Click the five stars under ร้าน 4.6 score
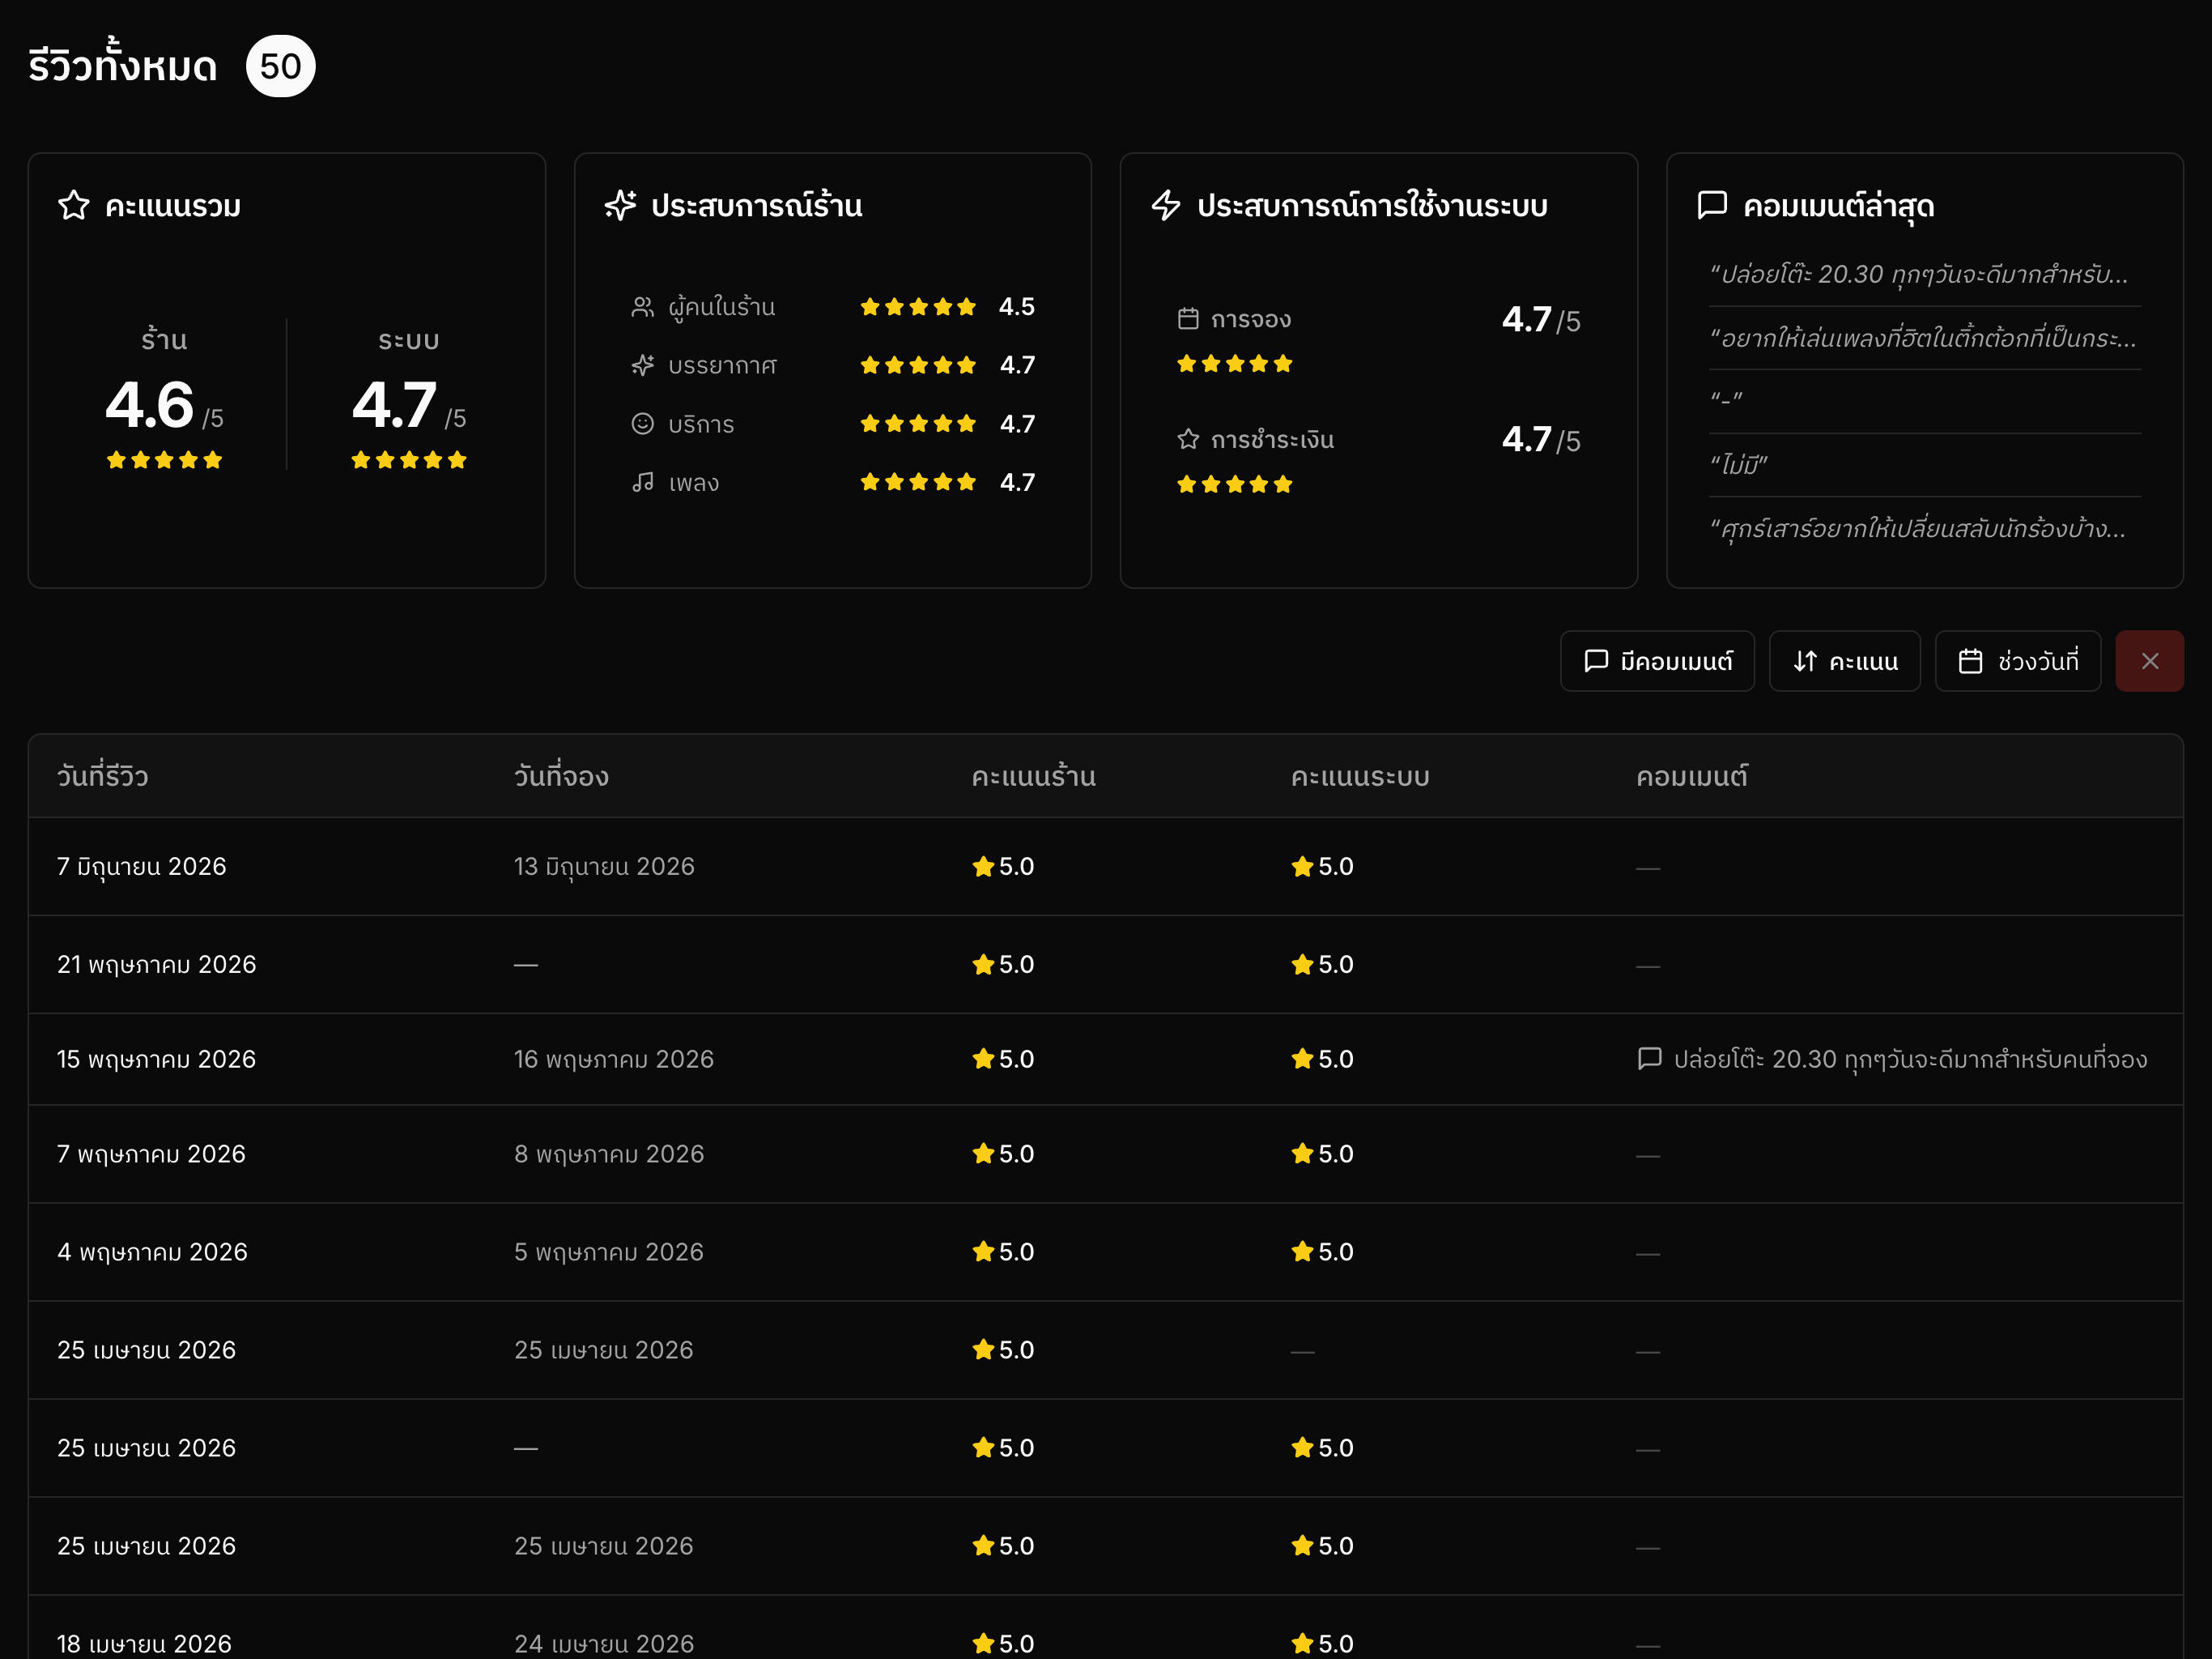 pyautogui.click(x=165, y=460)
